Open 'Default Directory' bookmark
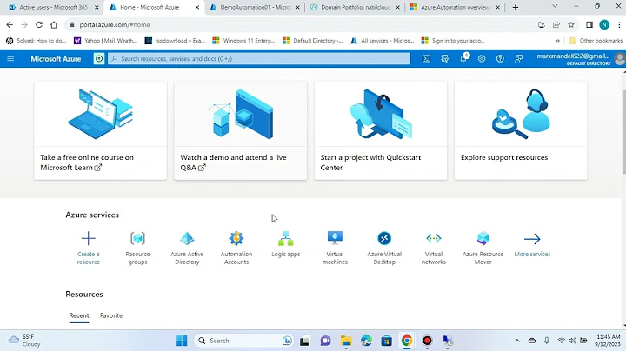 (313, 41)
